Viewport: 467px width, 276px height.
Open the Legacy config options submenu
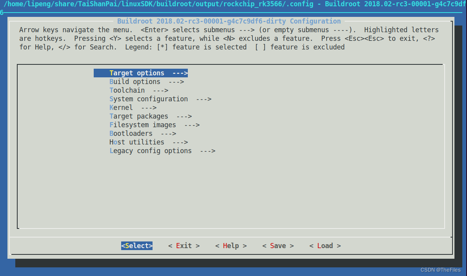pyautogui.click(x=162, y=151)
